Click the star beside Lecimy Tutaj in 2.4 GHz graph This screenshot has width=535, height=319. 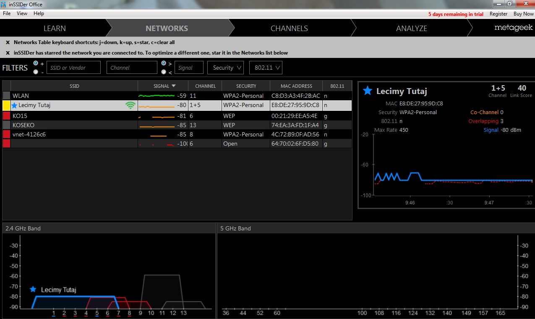tap(33, 290)
